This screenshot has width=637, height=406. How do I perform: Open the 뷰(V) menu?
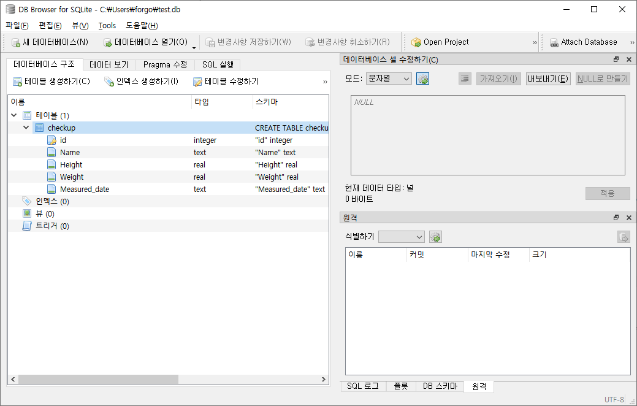click(80, 26)
